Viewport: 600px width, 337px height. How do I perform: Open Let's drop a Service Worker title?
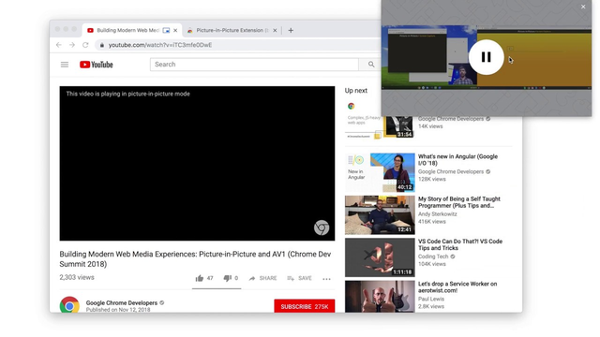point(457,287)
